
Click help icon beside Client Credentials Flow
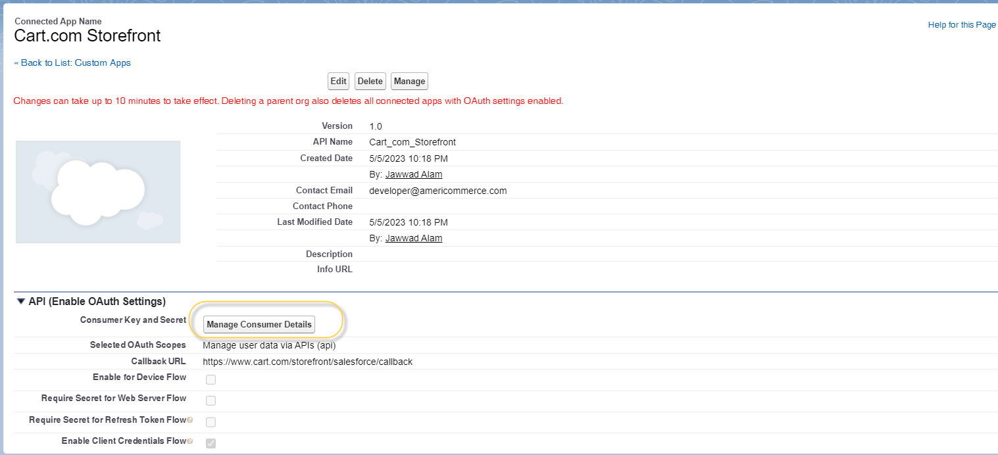point(189,441)
